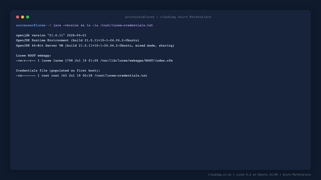321x180 pixels.
Task: Click the red close window dot
Action: pyautogui.click(x=18, y=17)
